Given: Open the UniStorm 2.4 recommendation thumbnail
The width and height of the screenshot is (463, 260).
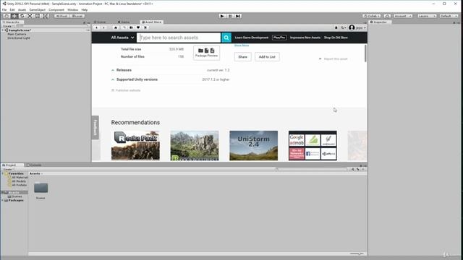Looking at the screenshot, I should [254, 146].
